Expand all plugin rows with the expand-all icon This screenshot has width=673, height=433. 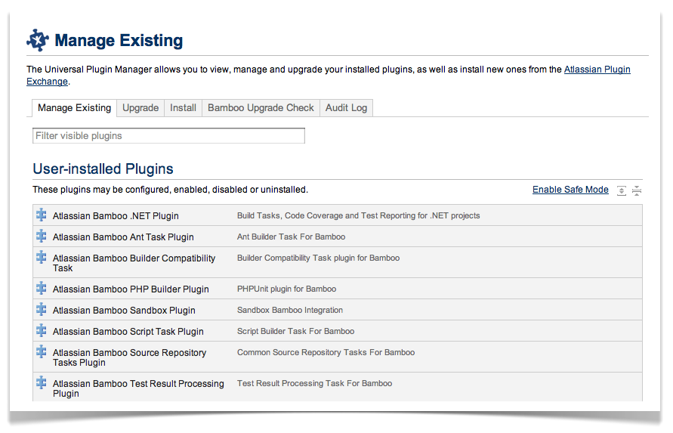tap(622, 190)
